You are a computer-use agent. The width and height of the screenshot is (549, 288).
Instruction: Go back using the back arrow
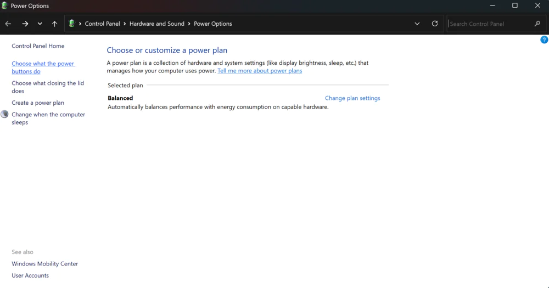click(8, 24)
